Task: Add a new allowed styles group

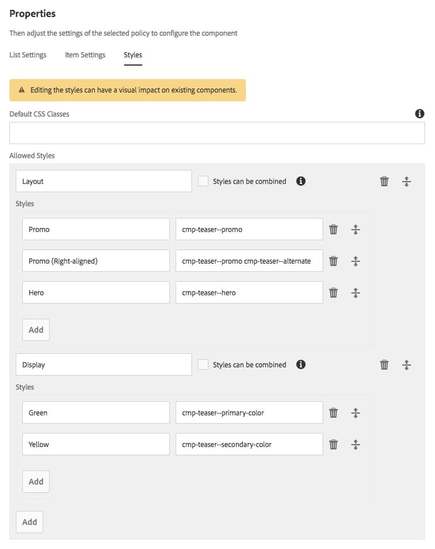Action: pyautogui.click(x=29, y=521)
